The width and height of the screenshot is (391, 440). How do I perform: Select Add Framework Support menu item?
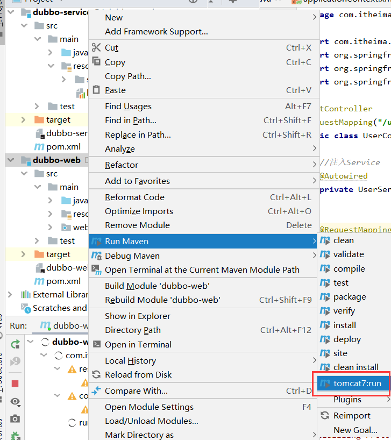pos(204,31)
